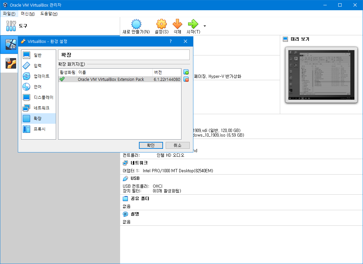Open VM 설정 with the gear icon
Viewport: 363px width, 264px height.
pyautogui.click(x=161, y=24)
